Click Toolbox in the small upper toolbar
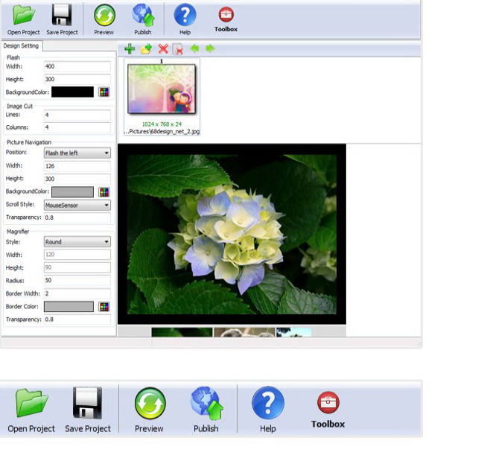The image size is (484, 464). pyautogui.click(x=226, y=19)
